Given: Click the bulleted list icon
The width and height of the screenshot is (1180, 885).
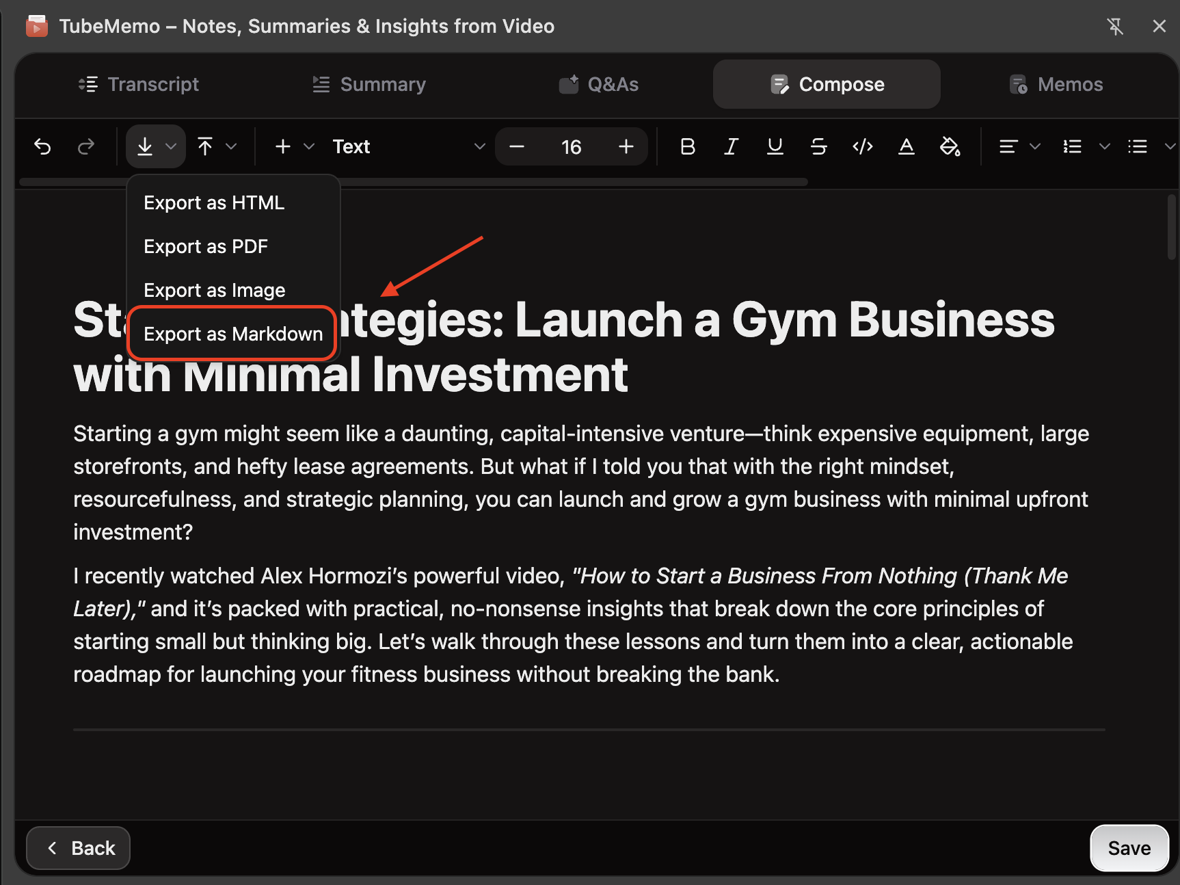Looking at the screenshot, I should (x=1138, y=146).
